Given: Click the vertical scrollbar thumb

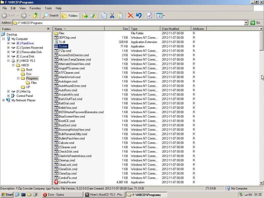Looking at the screenshot, I should point(261,40).
